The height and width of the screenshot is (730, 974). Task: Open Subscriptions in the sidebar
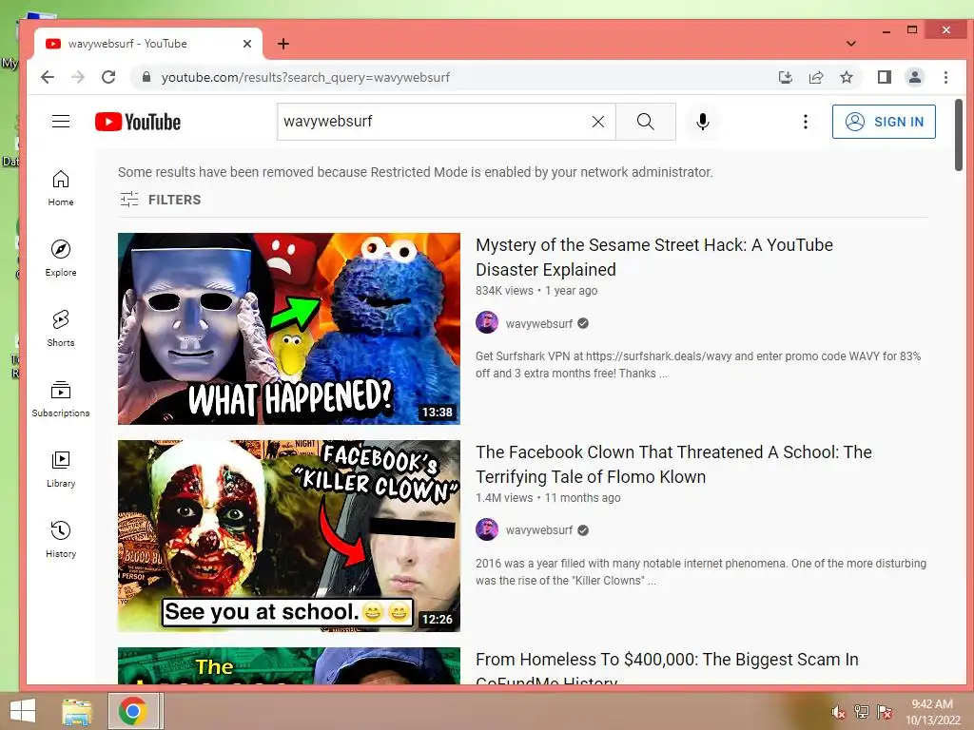coord(61,398)
